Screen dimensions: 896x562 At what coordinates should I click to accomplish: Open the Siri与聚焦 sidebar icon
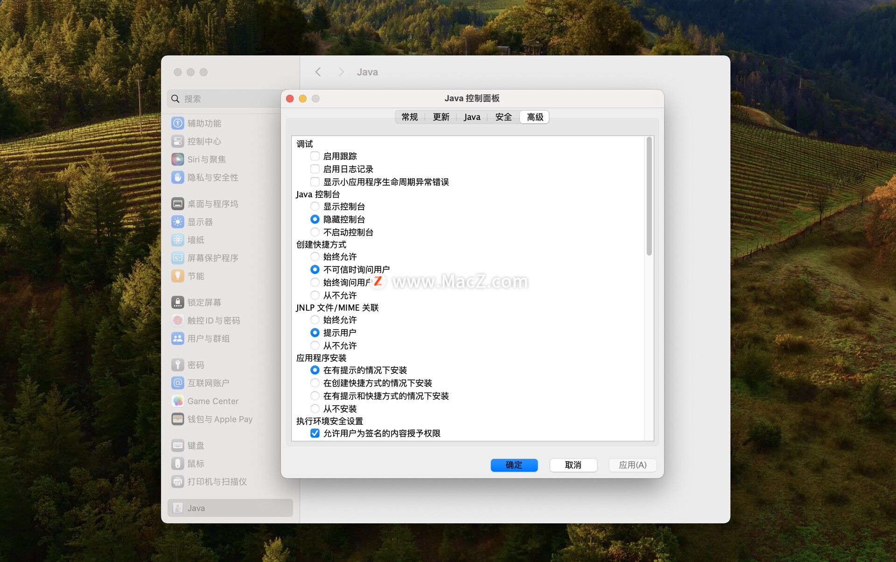pyautogui.click(x=177, y=159)
